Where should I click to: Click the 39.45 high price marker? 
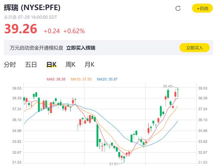167,86
